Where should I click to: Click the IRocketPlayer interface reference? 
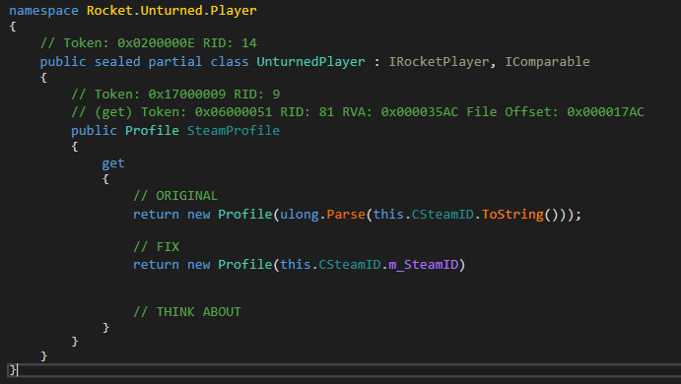click(440, 62)
